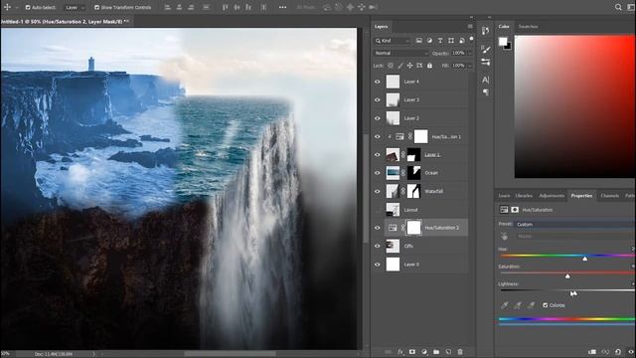Filter layers by adjustment layer icon
This screenshot has width=636, height=358.
point(429,41)
